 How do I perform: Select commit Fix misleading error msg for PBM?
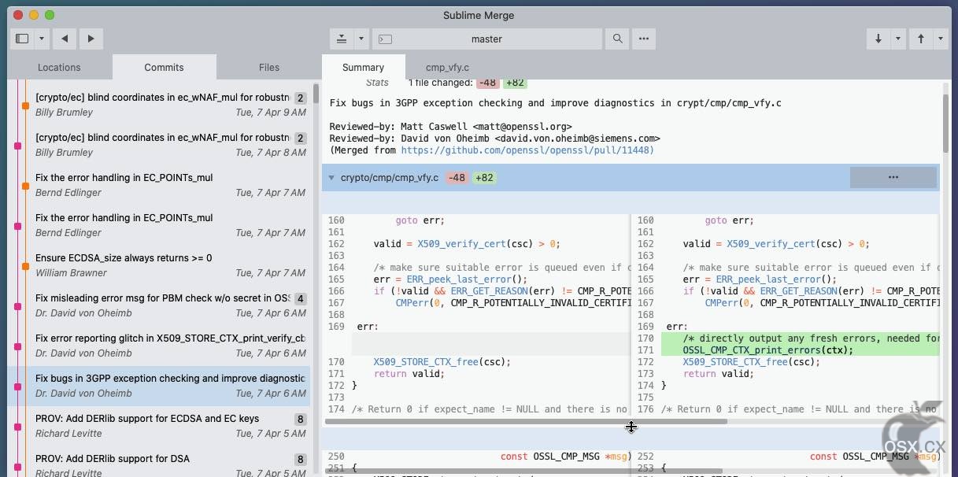tap(159, 305)
